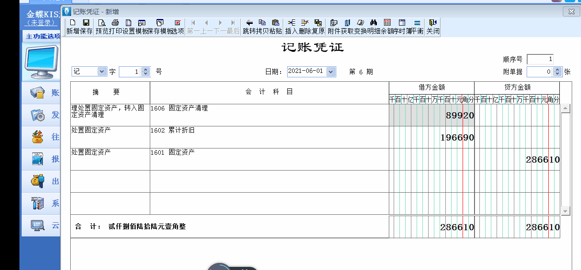Open print preview via the 预览 icon

pos(102,23)
